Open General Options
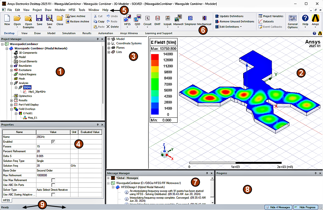Viewport: 323px width, 210px height. click(293, 22)
